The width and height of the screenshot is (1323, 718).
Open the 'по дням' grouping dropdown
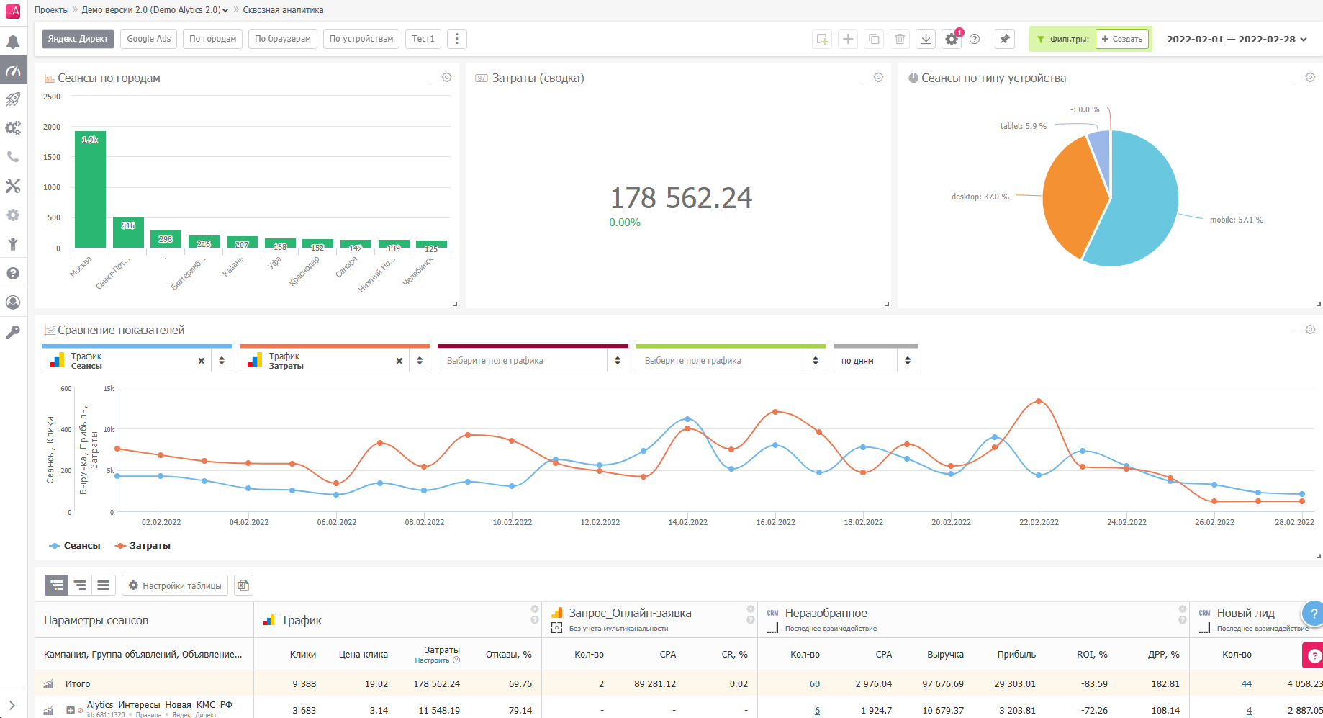[875, 360]
